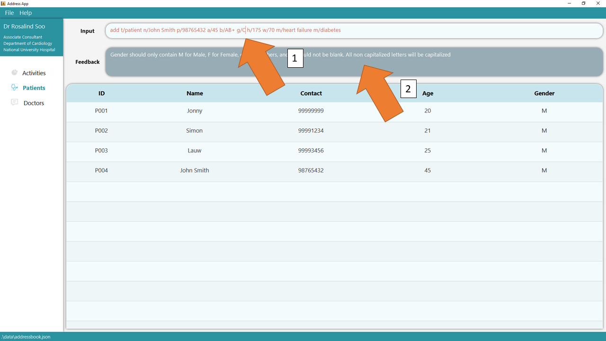The image size is (606, 341).
Task: Switch to the Doctors tab label
Action: (34, 103)
